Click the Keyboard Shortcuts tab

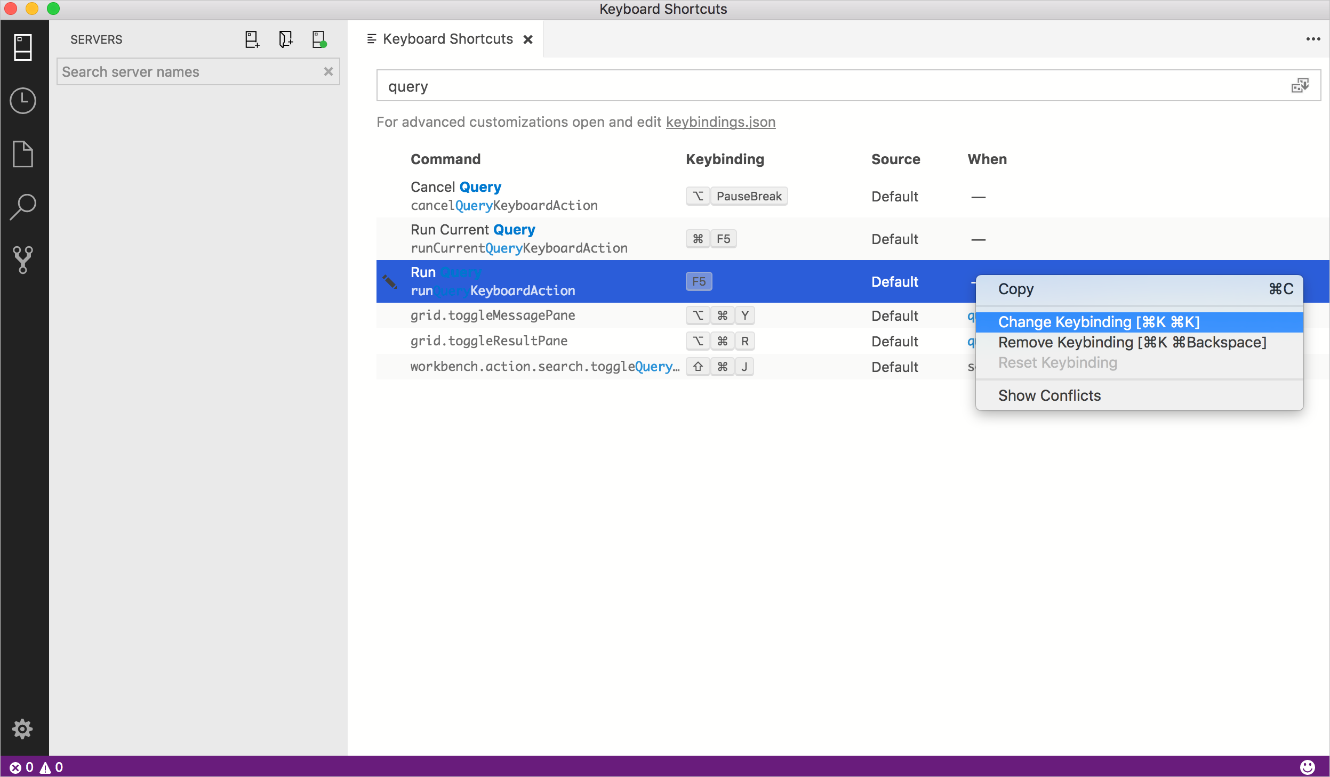[448, 38]
